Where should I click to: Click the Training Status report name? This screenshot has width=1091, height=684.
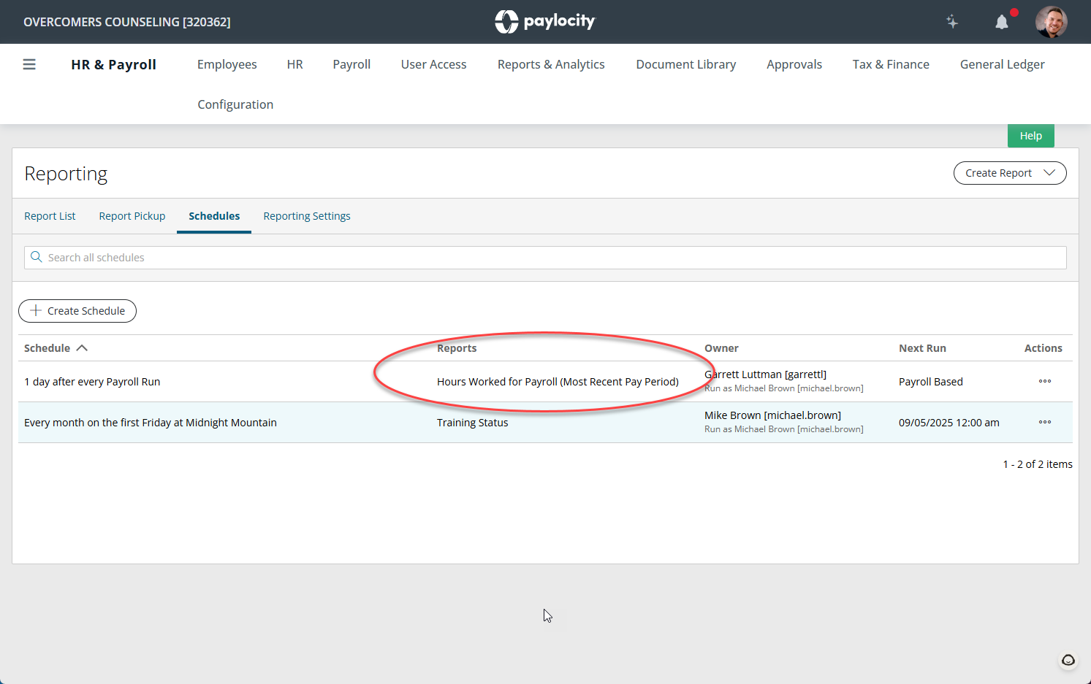pos(473,423)
